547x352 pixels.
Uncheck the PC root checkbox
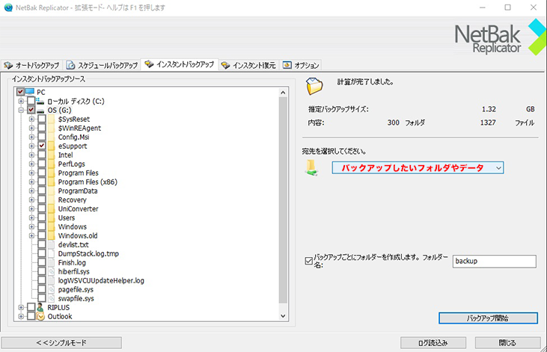coord(20,92)
